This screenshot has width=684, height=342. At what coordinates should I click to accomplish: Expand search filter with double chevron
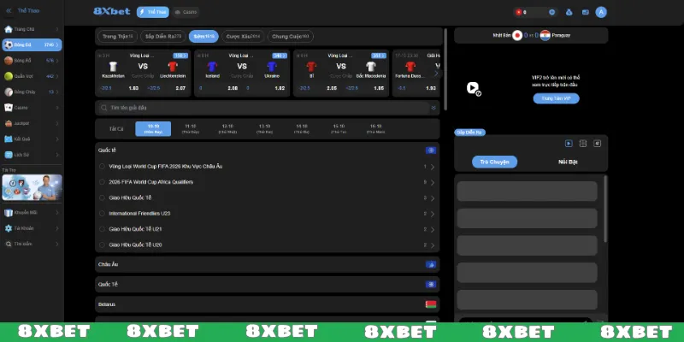(x=433, y=108)
